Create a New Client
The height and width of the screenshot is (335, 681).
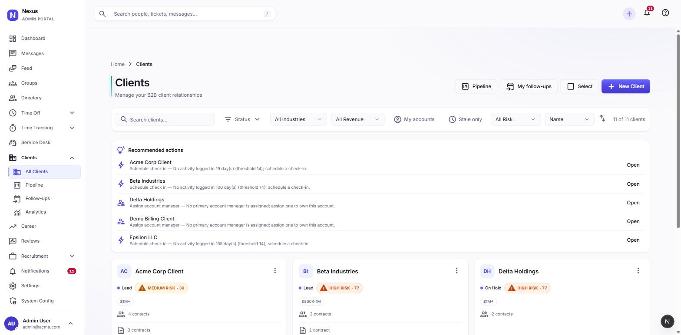(626, 86)
